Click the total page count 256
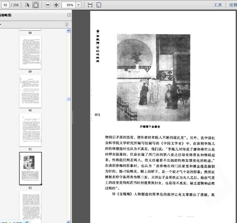This screenshot has height=223, width=237. click(x=16, y=5)
